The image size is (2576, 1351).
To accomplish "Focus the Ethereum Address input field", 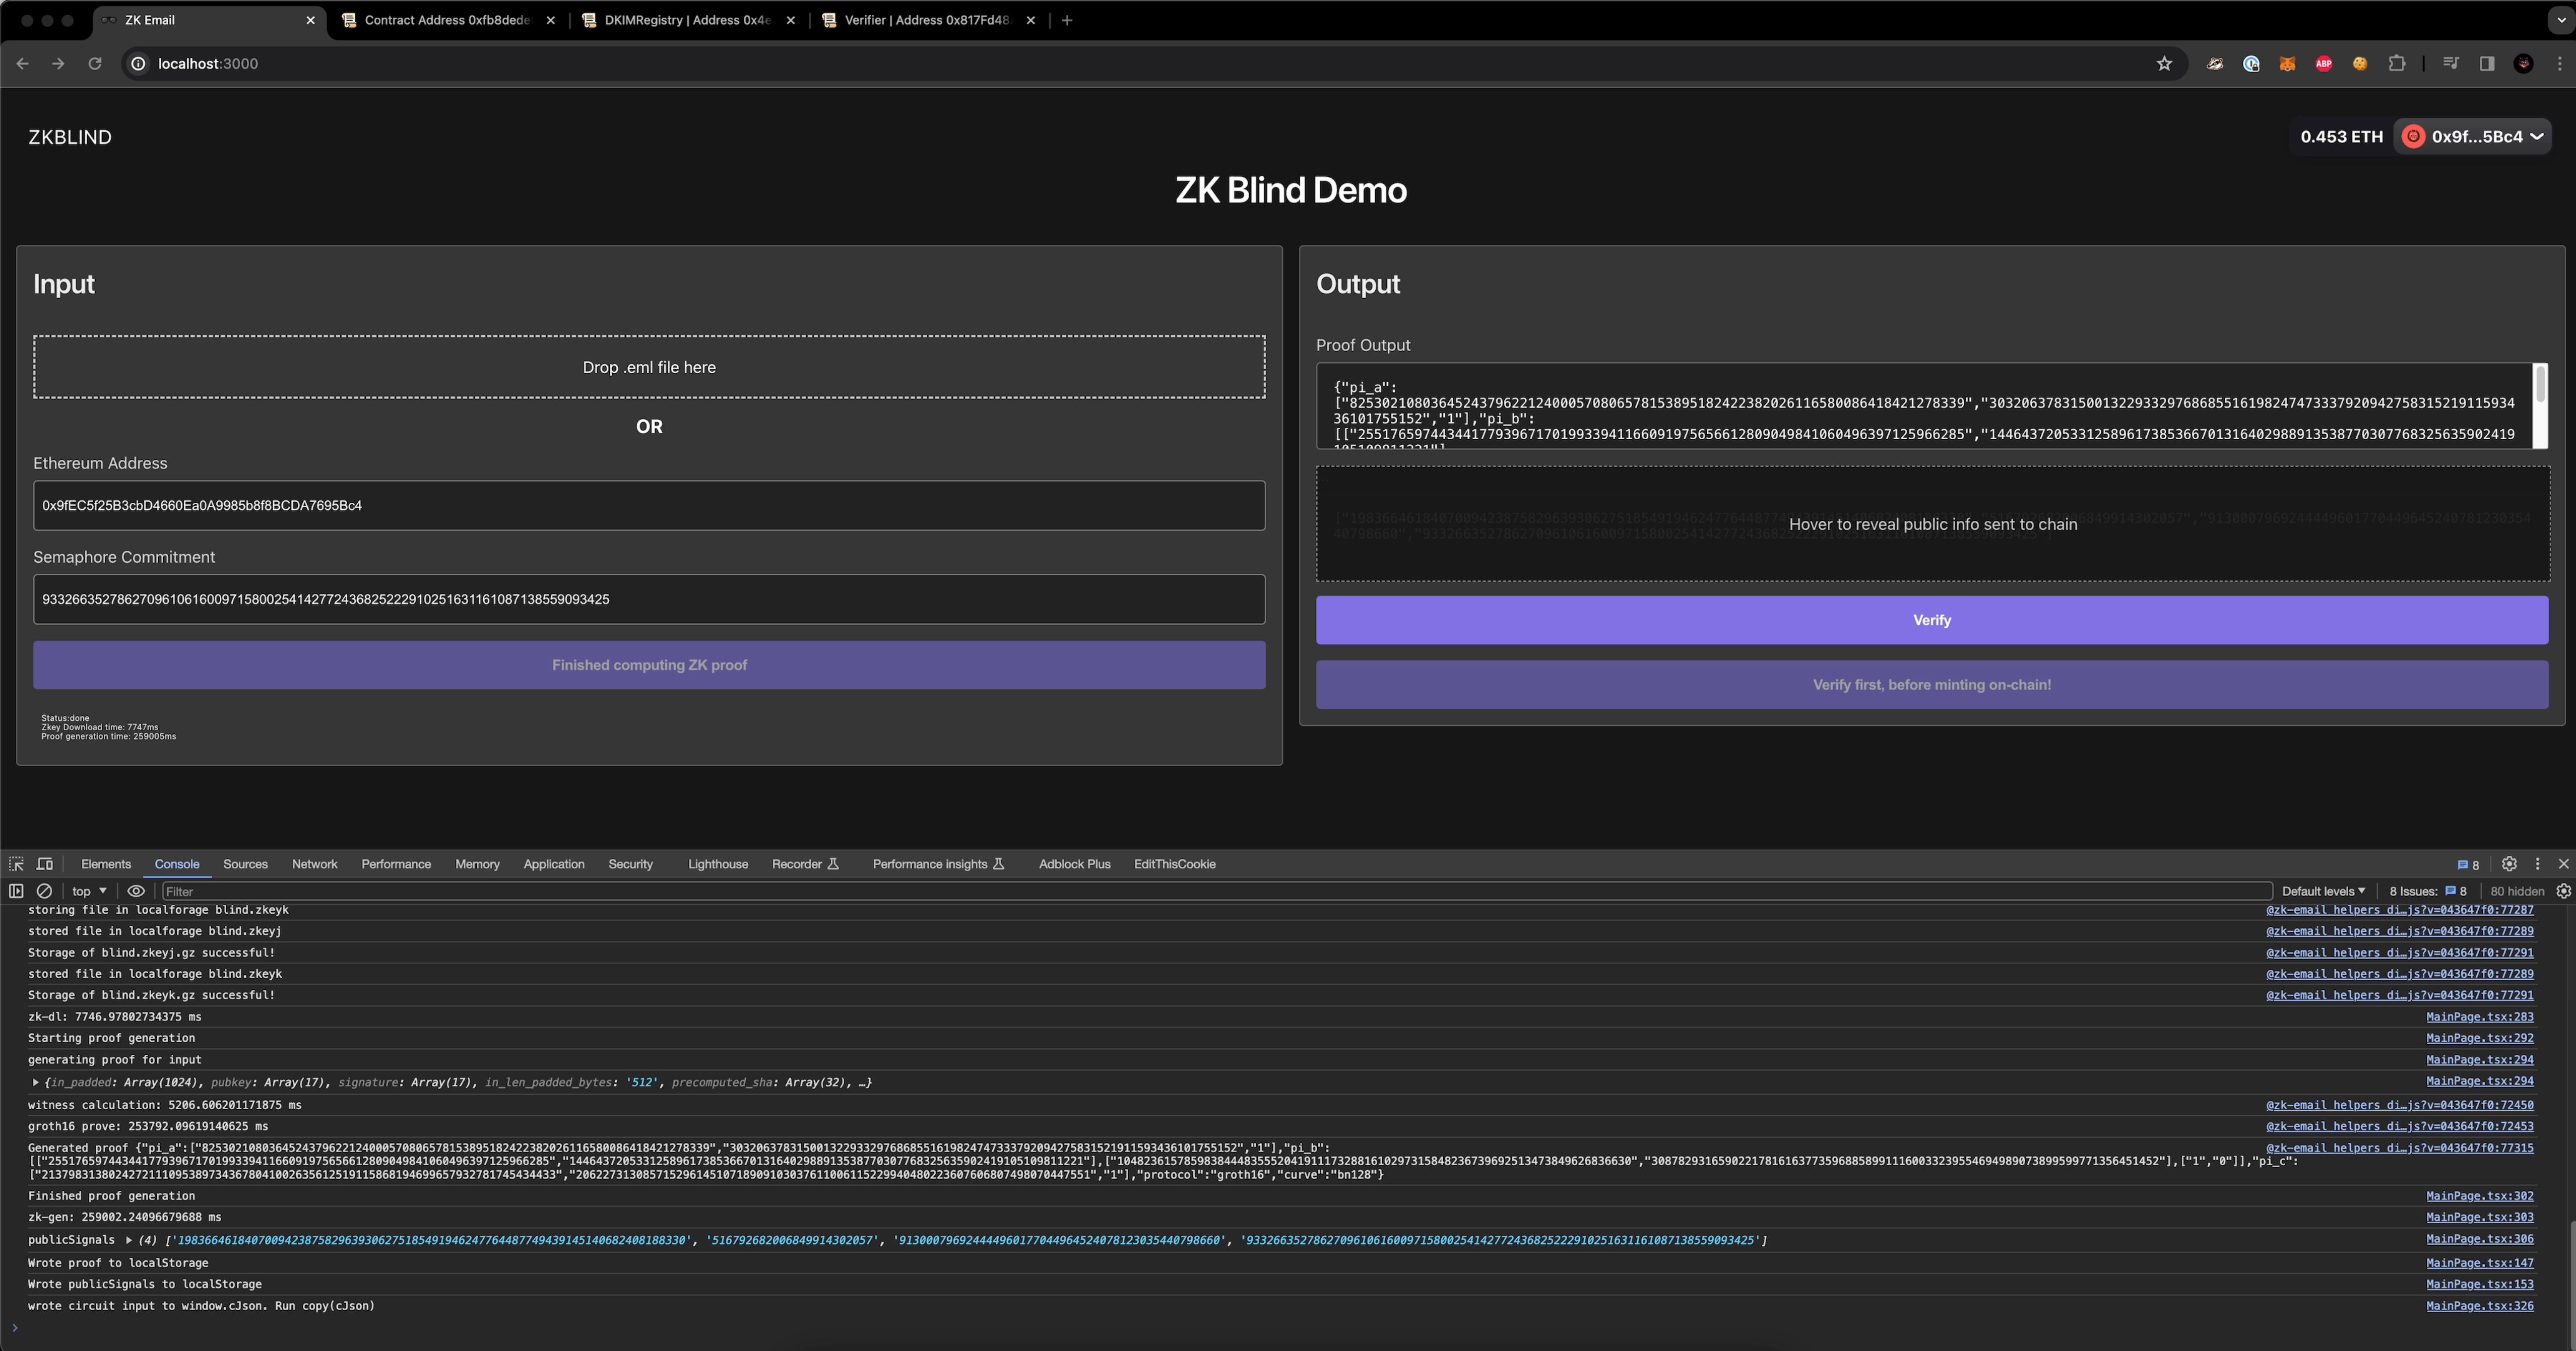I will [x=649, y=506].
